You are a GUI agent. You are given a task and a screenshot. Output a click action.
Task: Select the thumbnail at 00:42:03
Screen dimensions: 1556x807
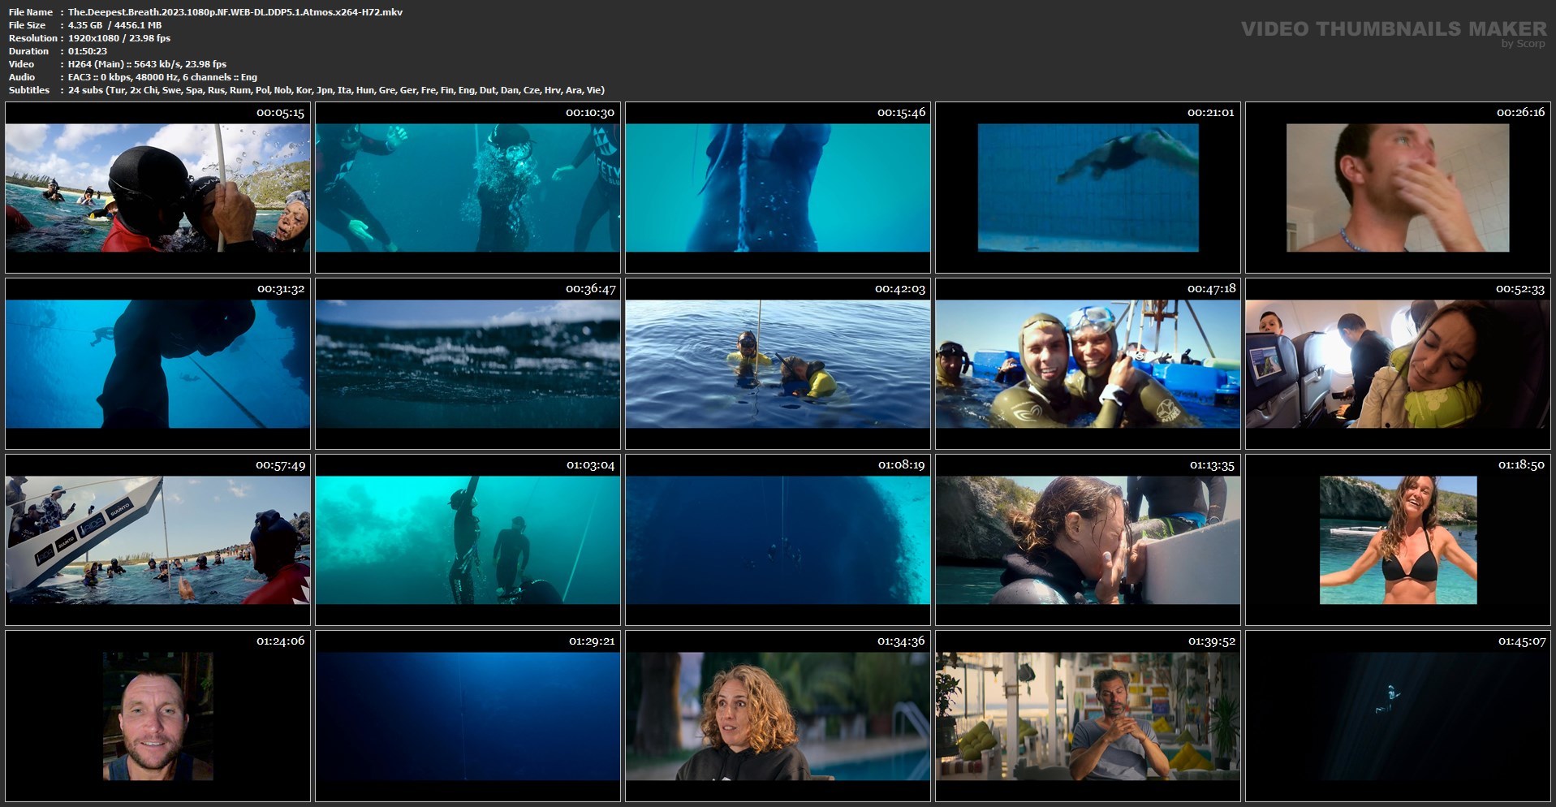[778, 364]
